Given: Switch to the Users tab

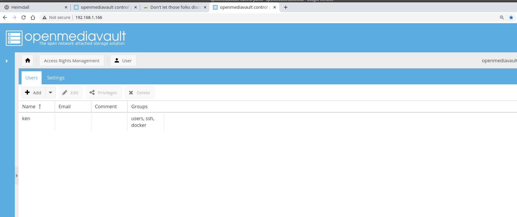Looking at the screenshot, I should pos(31,78).
